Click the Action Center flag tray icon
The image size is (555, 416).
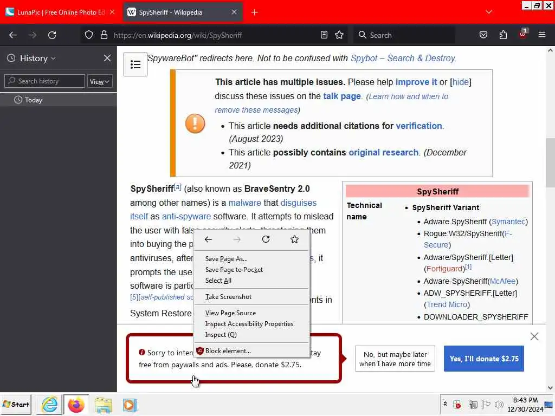pos(486,404)
